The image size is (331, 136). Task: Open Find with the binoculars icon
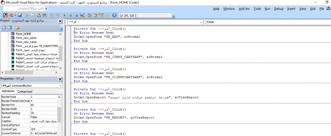pos(44,15)
